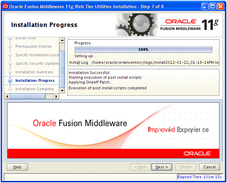
Task: Select Specify Security Updates step
Action: (x=37, y=64)
